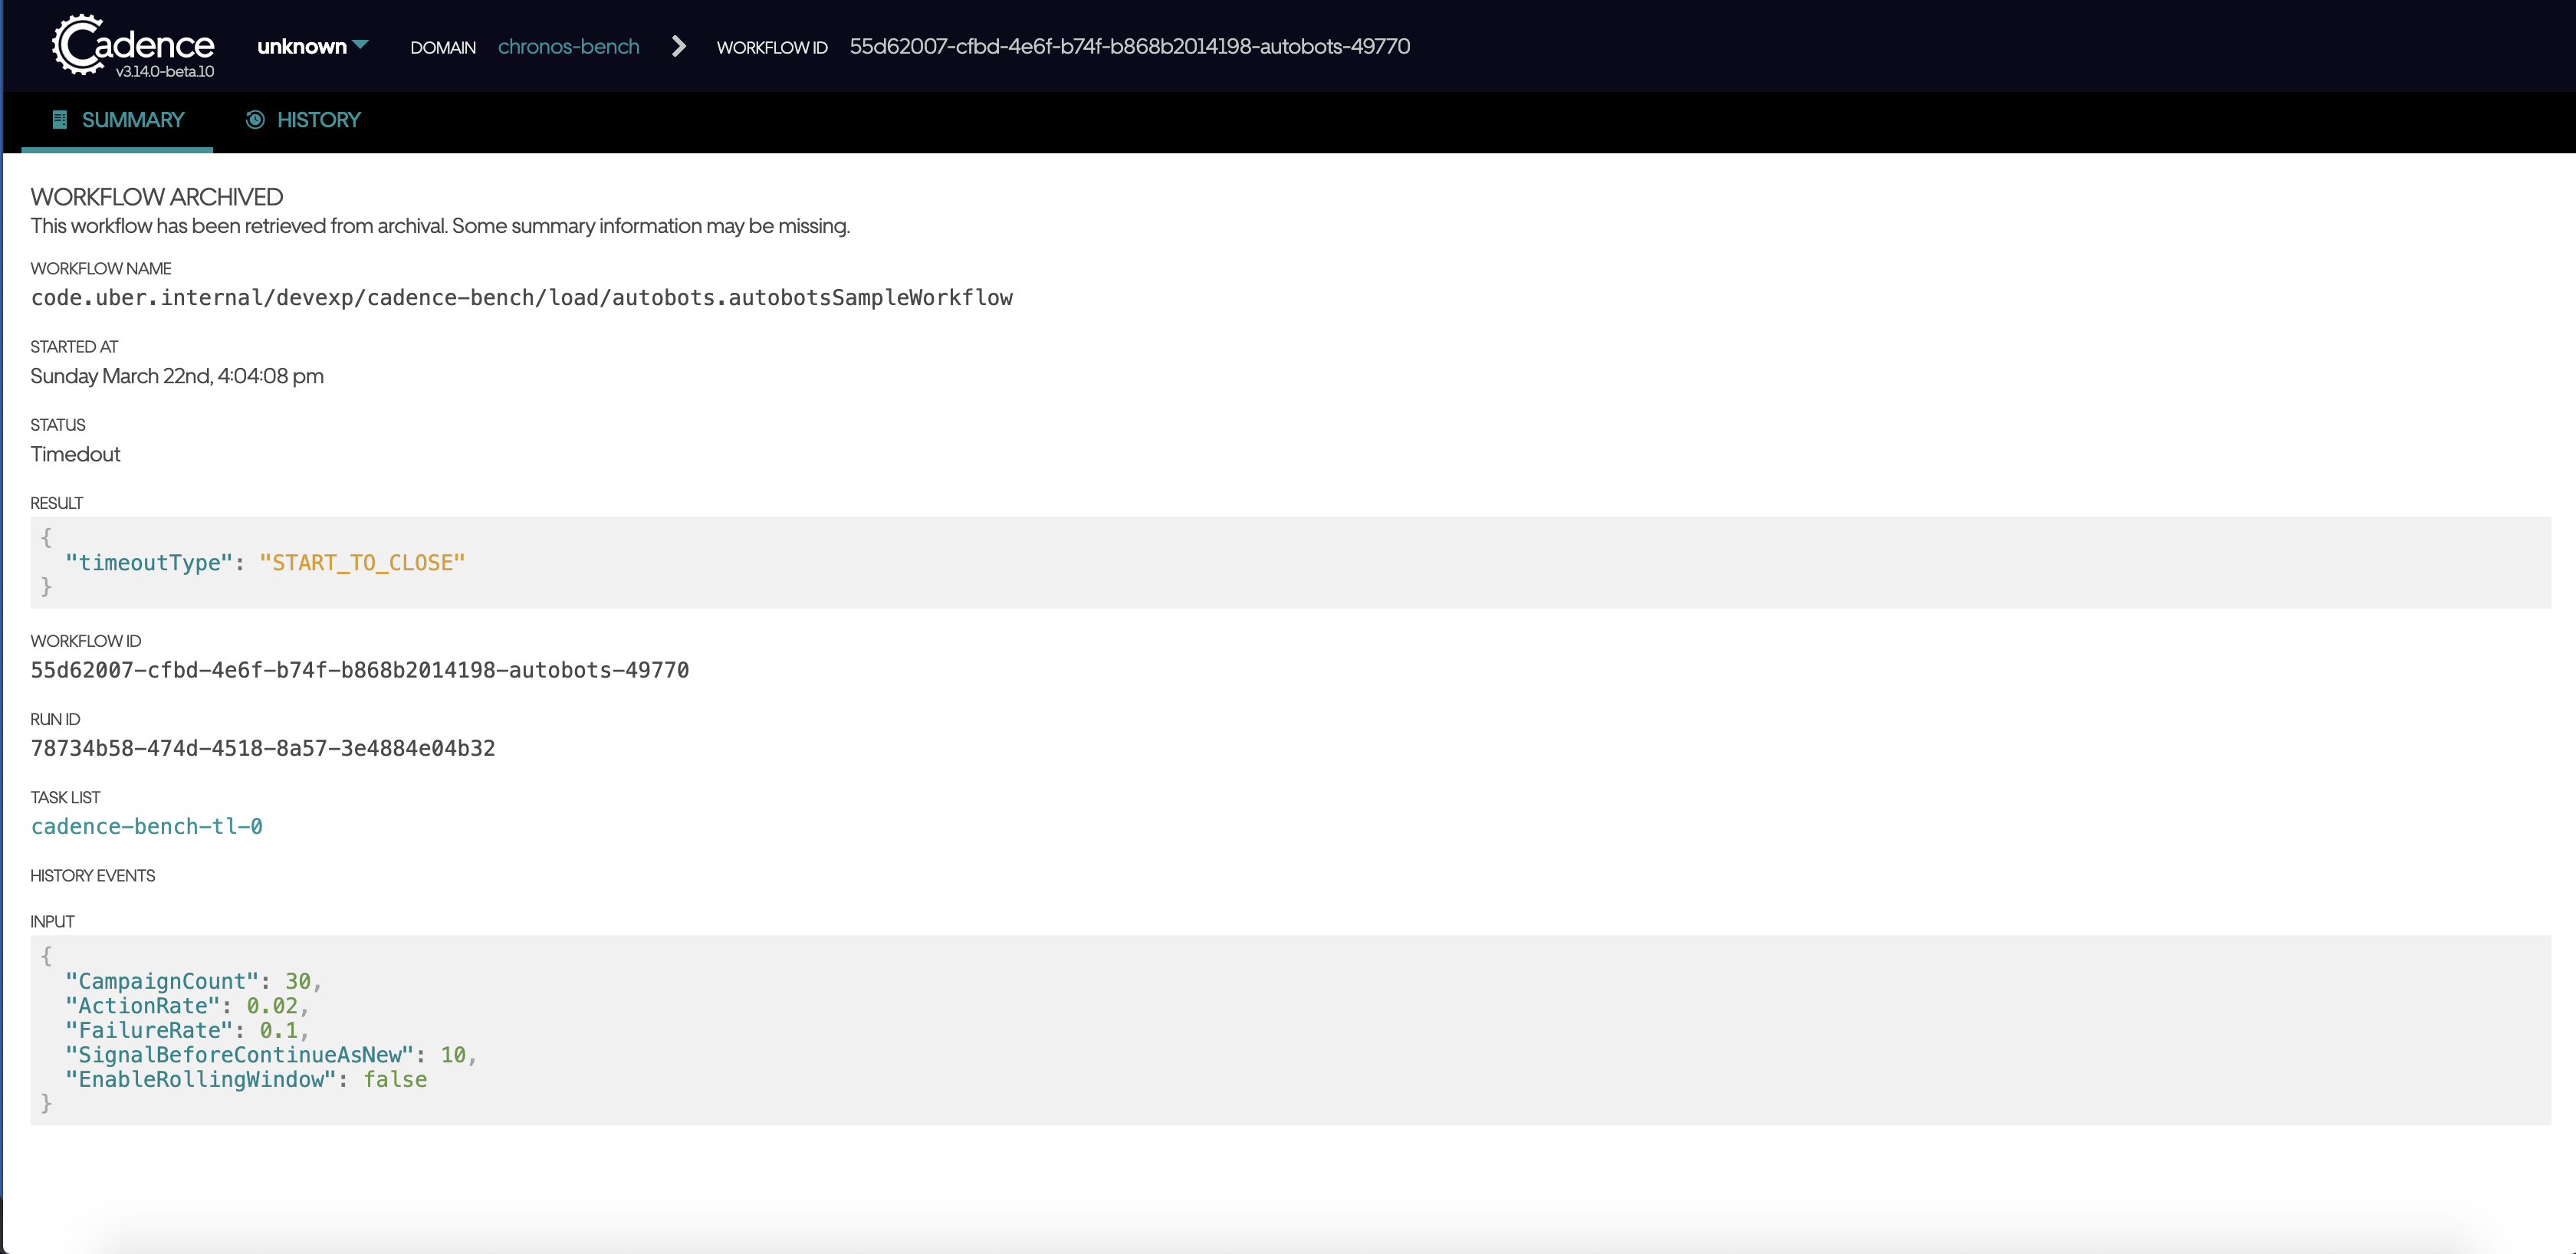Open the unknown environment dropdown
2576x1254 pixels.
pyautogui.click(x=302, y=46)
